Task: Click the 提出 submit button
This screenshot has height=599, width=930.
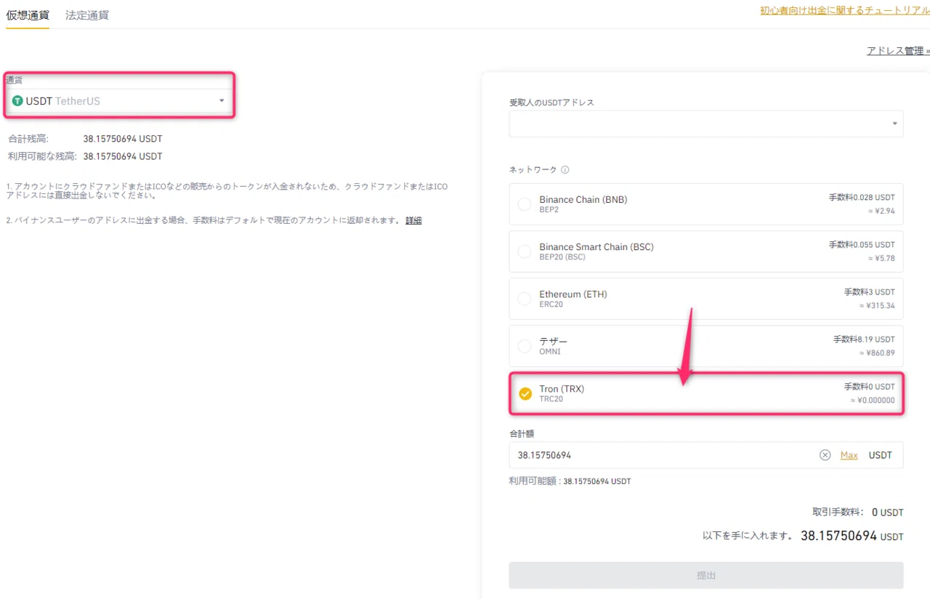Action: tap(706, 575)
